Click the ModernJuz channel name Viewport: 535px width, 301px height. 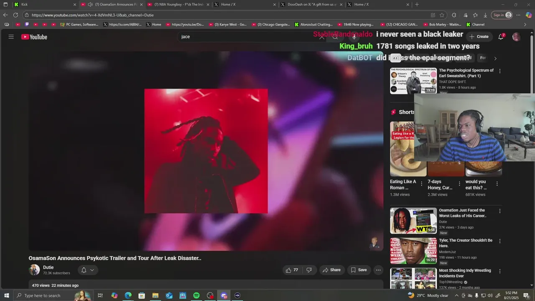coord(447,252)
